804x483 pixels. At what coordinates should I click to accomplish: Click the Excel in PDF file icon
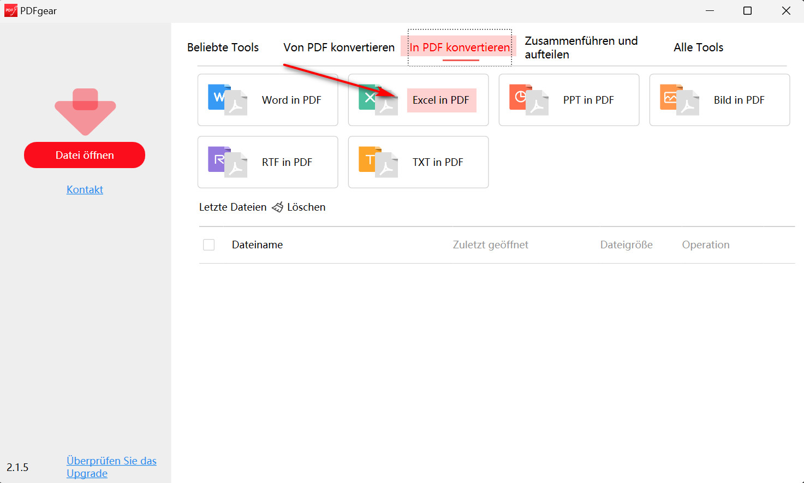378,100
